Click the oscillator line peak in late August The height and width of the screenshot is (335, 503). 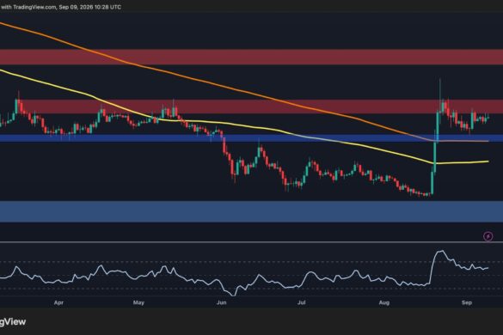point(442,252)
